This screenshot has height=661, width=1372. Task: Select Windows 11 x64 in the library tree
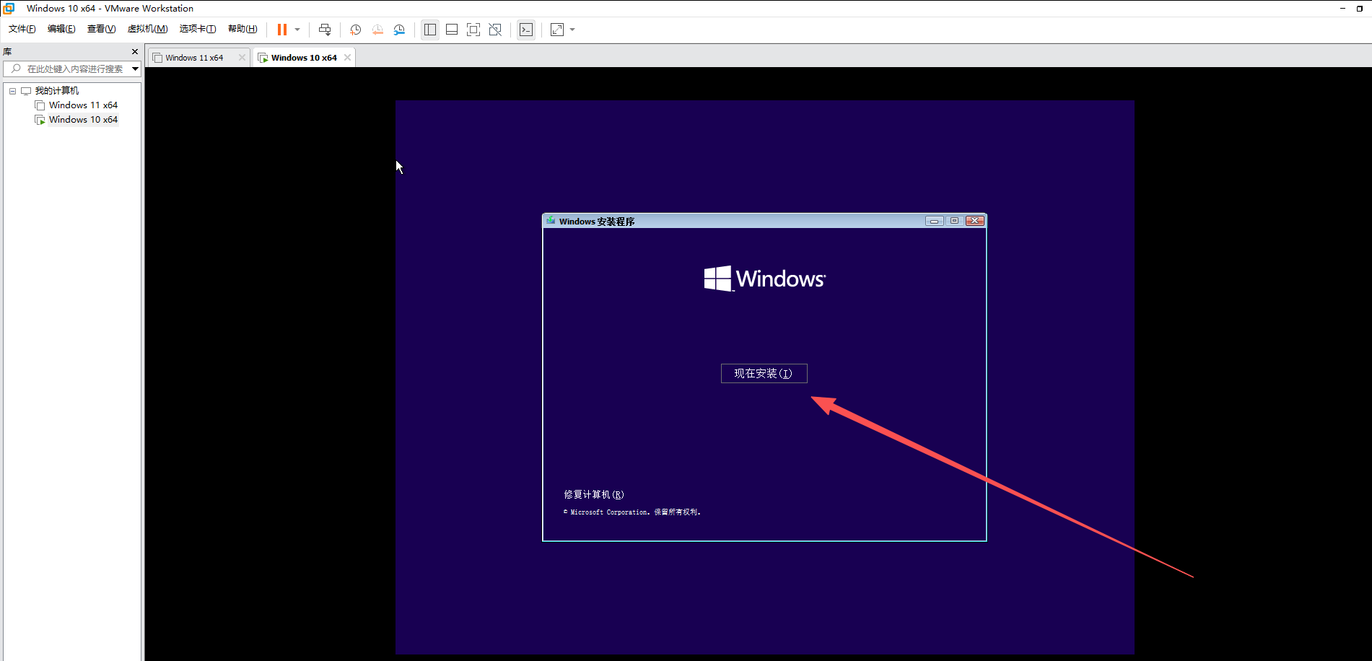pyautogui.click(x=83, y=105)
